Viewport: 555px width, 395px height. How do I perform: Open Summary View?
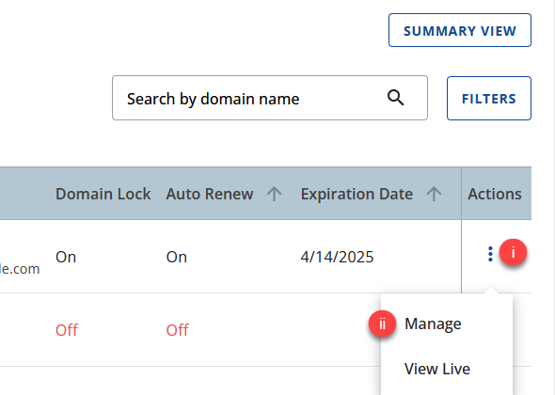(460, 30)
